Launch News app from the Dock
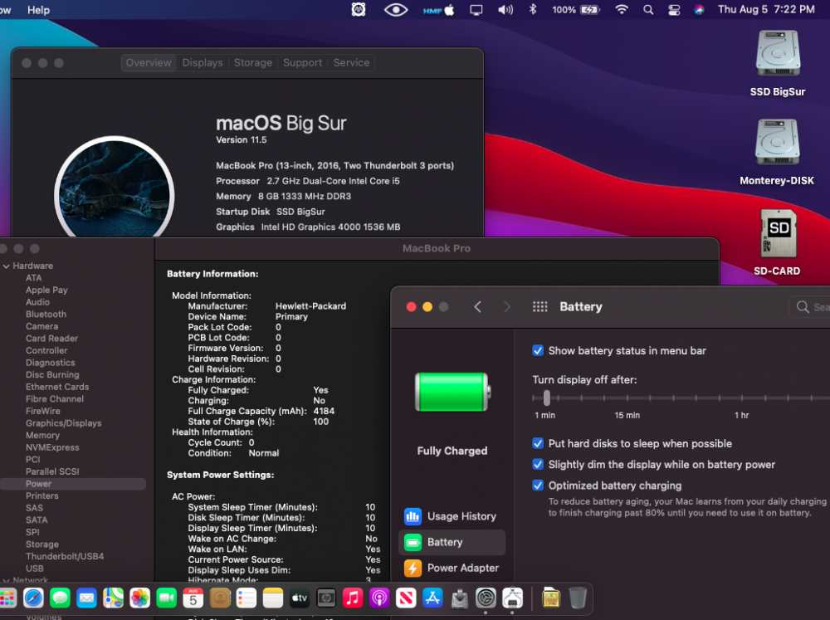The image size is (830, 620). point(406,598)
